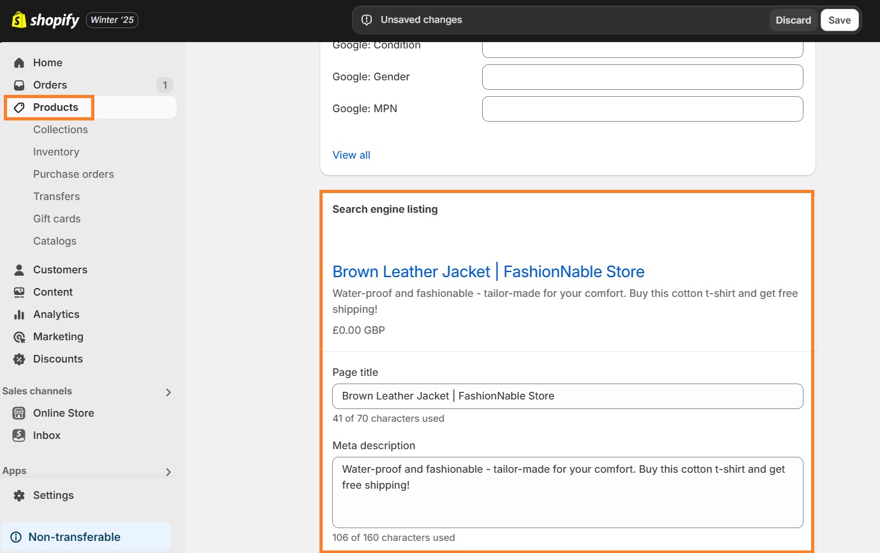Click the View all link
The height and width of the screenshot is (553, 880).
point(351,155)
